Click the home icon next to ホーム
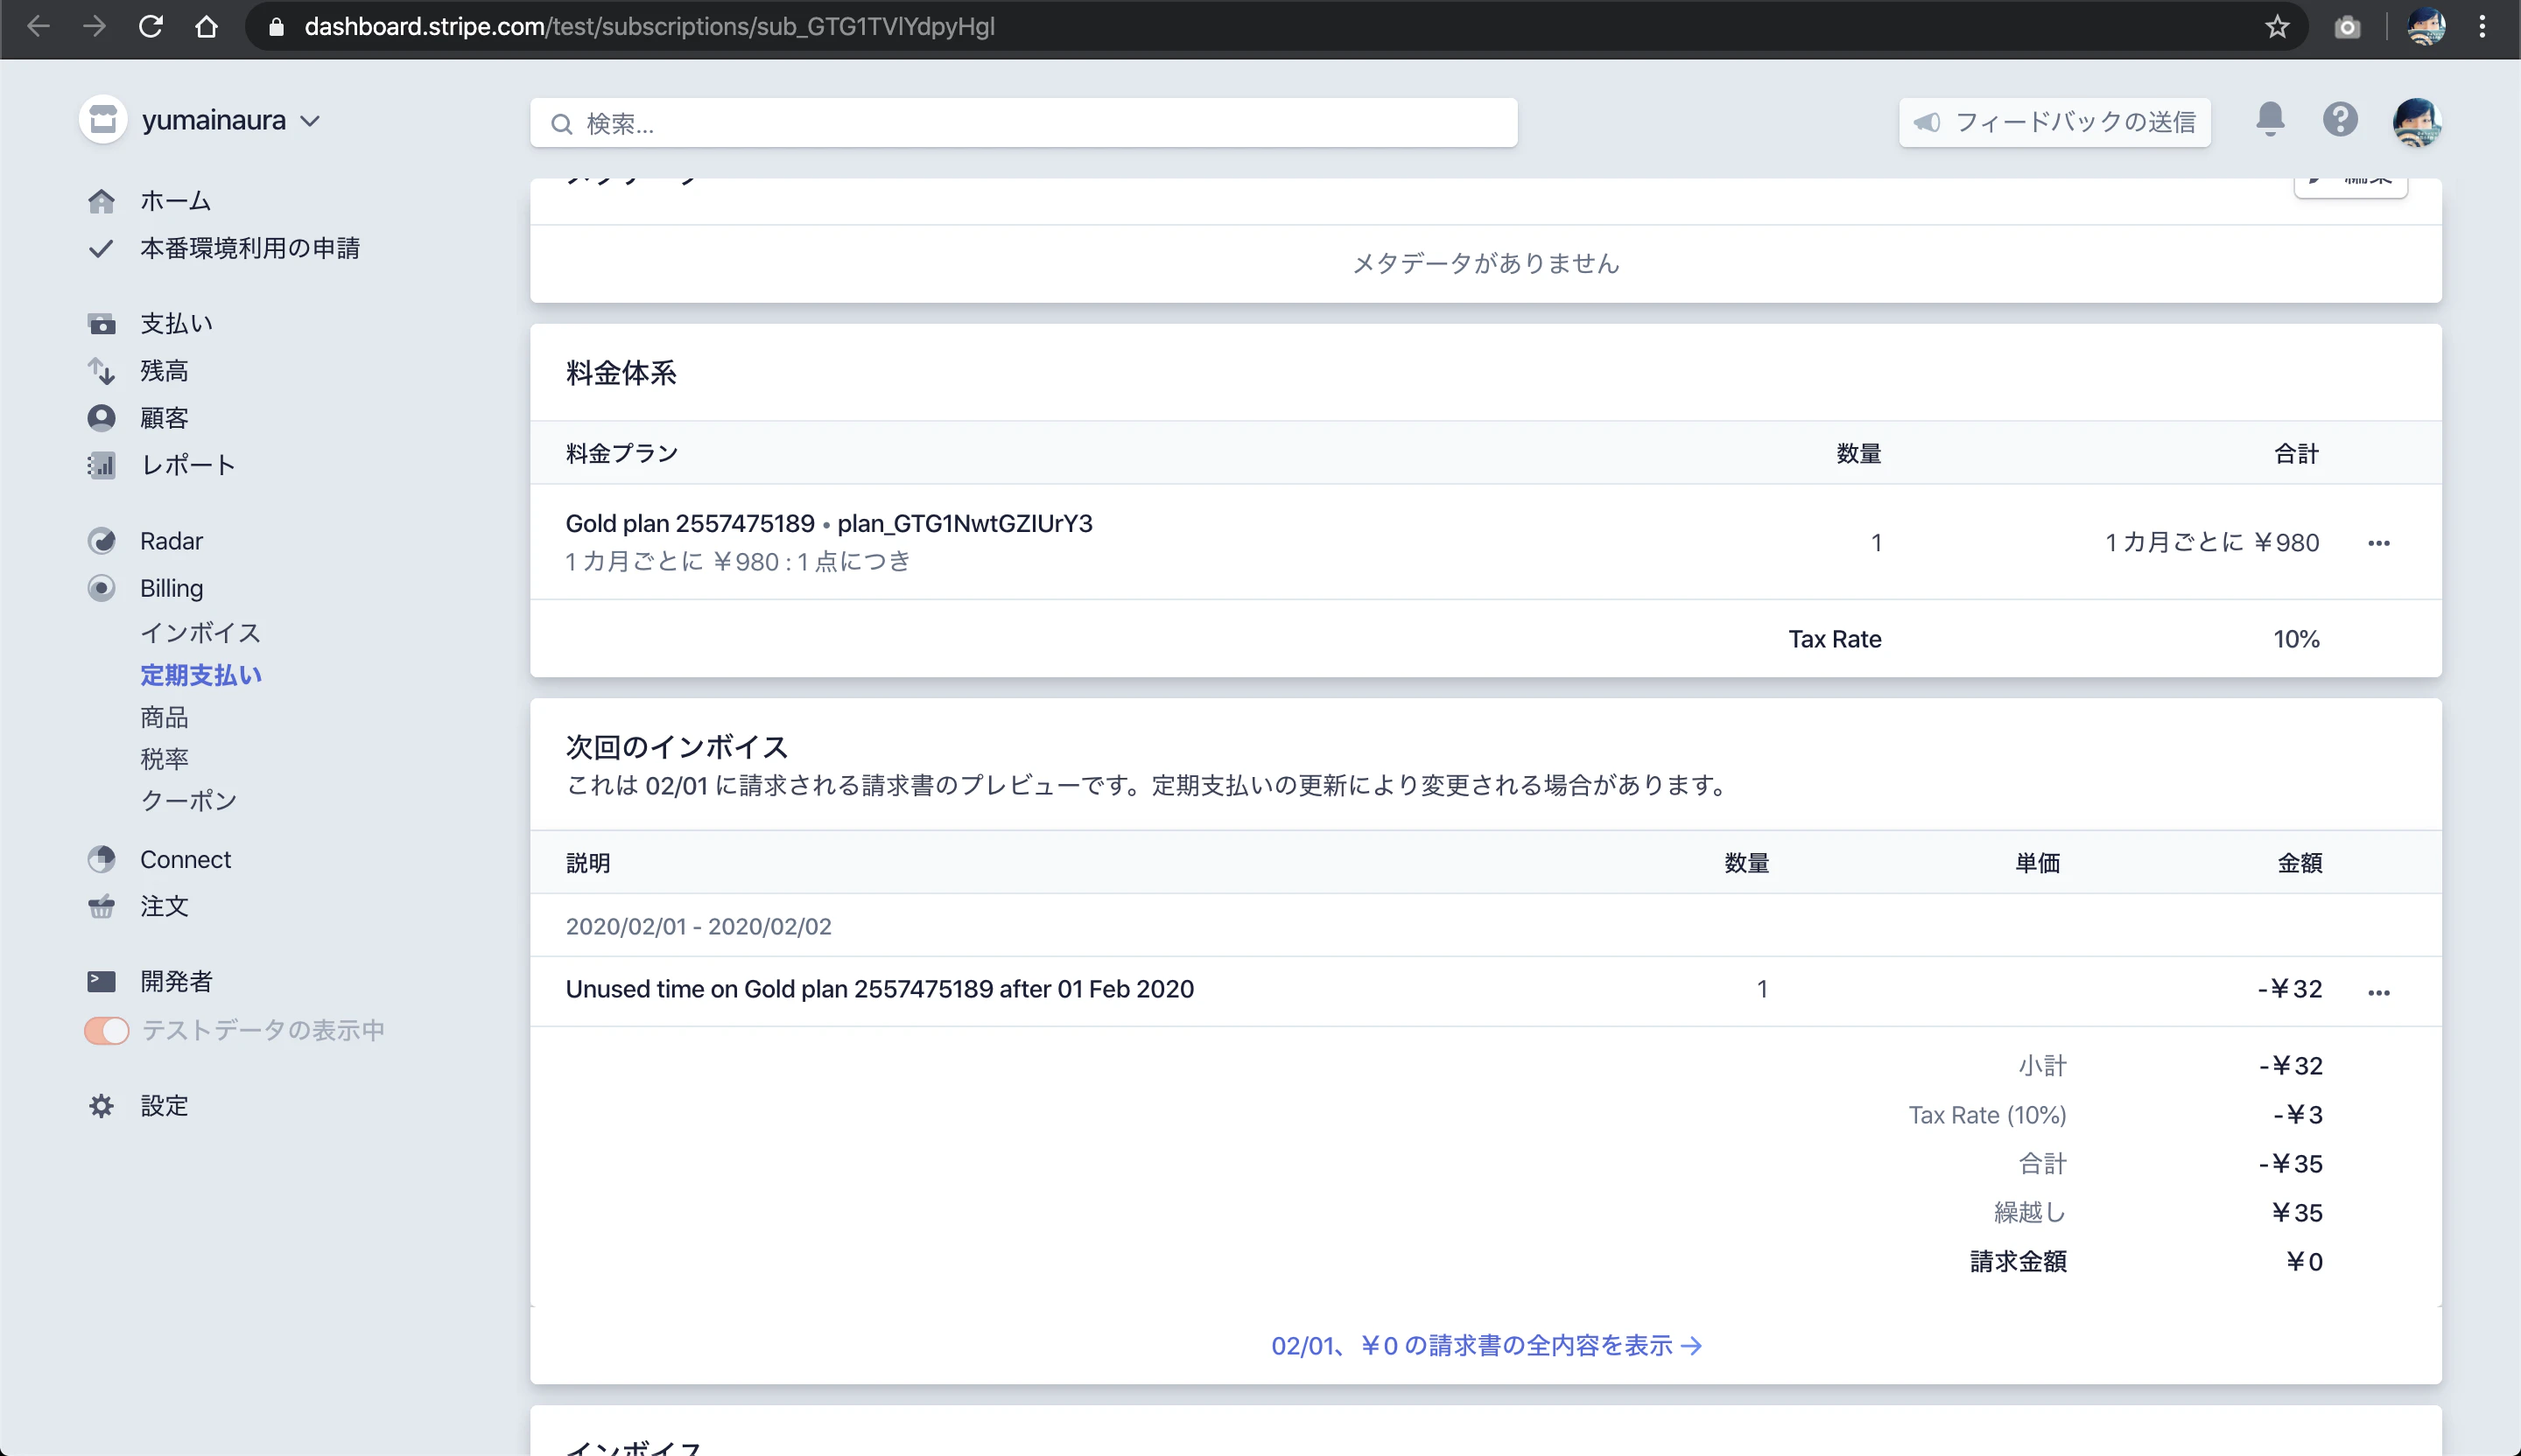The height and width of the screenshot is (1456, 2521). 101,201
